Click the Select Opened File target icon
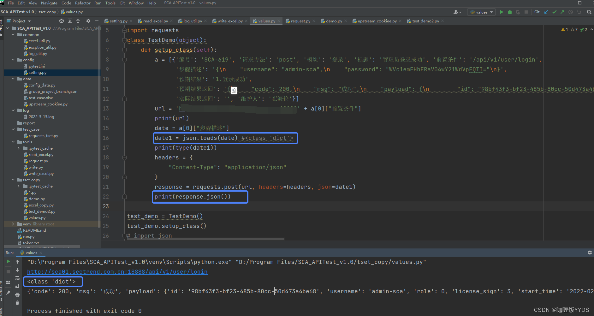The height and width of the screenshot is (316, 594). [x=62, y=21]
